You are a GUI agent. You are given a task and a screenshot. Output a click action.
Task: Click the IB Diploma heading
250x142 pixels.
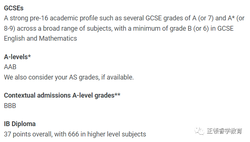pos(20,124)
